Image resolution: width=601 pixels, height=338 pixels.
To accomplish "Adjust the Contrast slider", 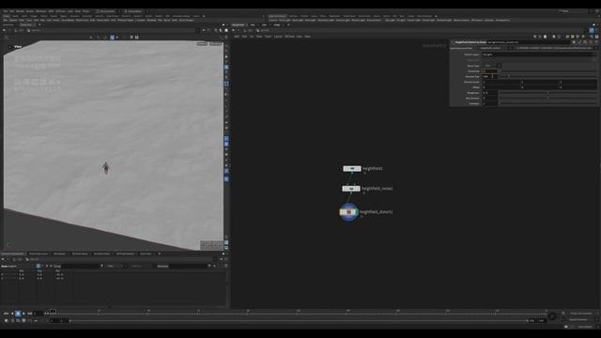I will click(x=548, y=103).
